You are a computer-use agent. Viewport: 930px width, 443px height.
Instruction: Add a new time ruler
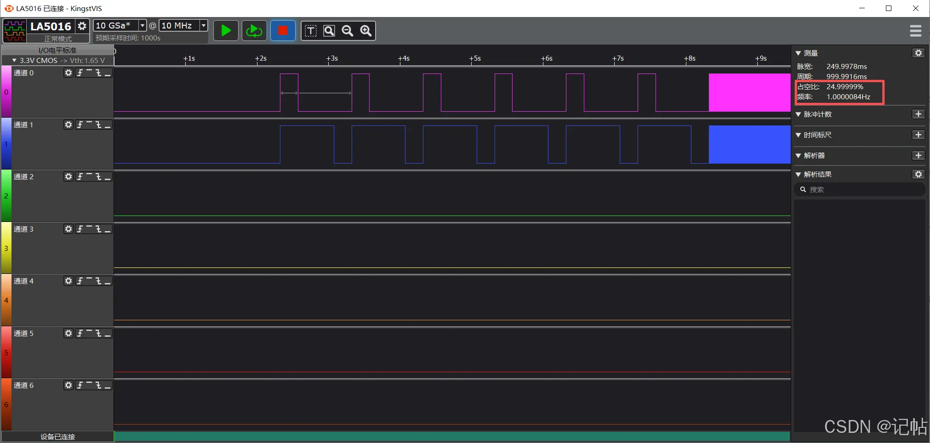coord(918,135)
